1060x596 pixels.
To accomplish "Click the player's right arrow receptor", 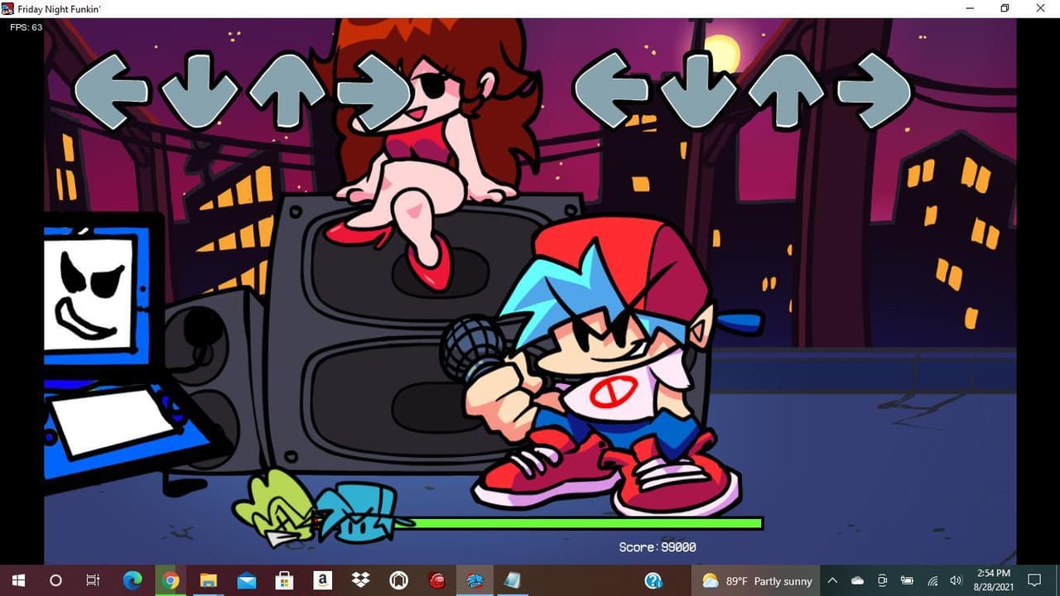I will [x=874, y=89].
